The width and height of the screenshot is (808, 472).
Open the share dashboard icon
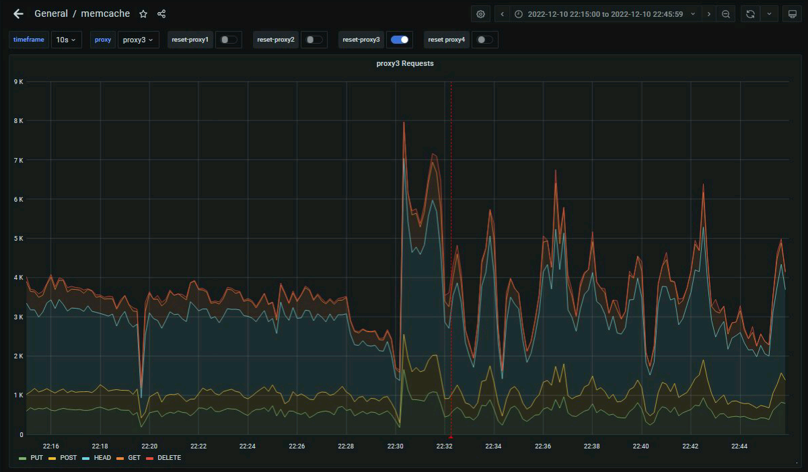pos(161,14)
